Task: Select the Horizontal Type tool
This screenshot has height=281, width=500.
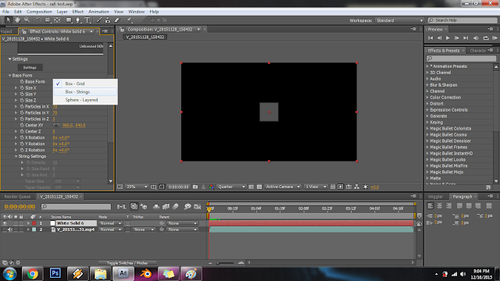Action: [87, 20]
